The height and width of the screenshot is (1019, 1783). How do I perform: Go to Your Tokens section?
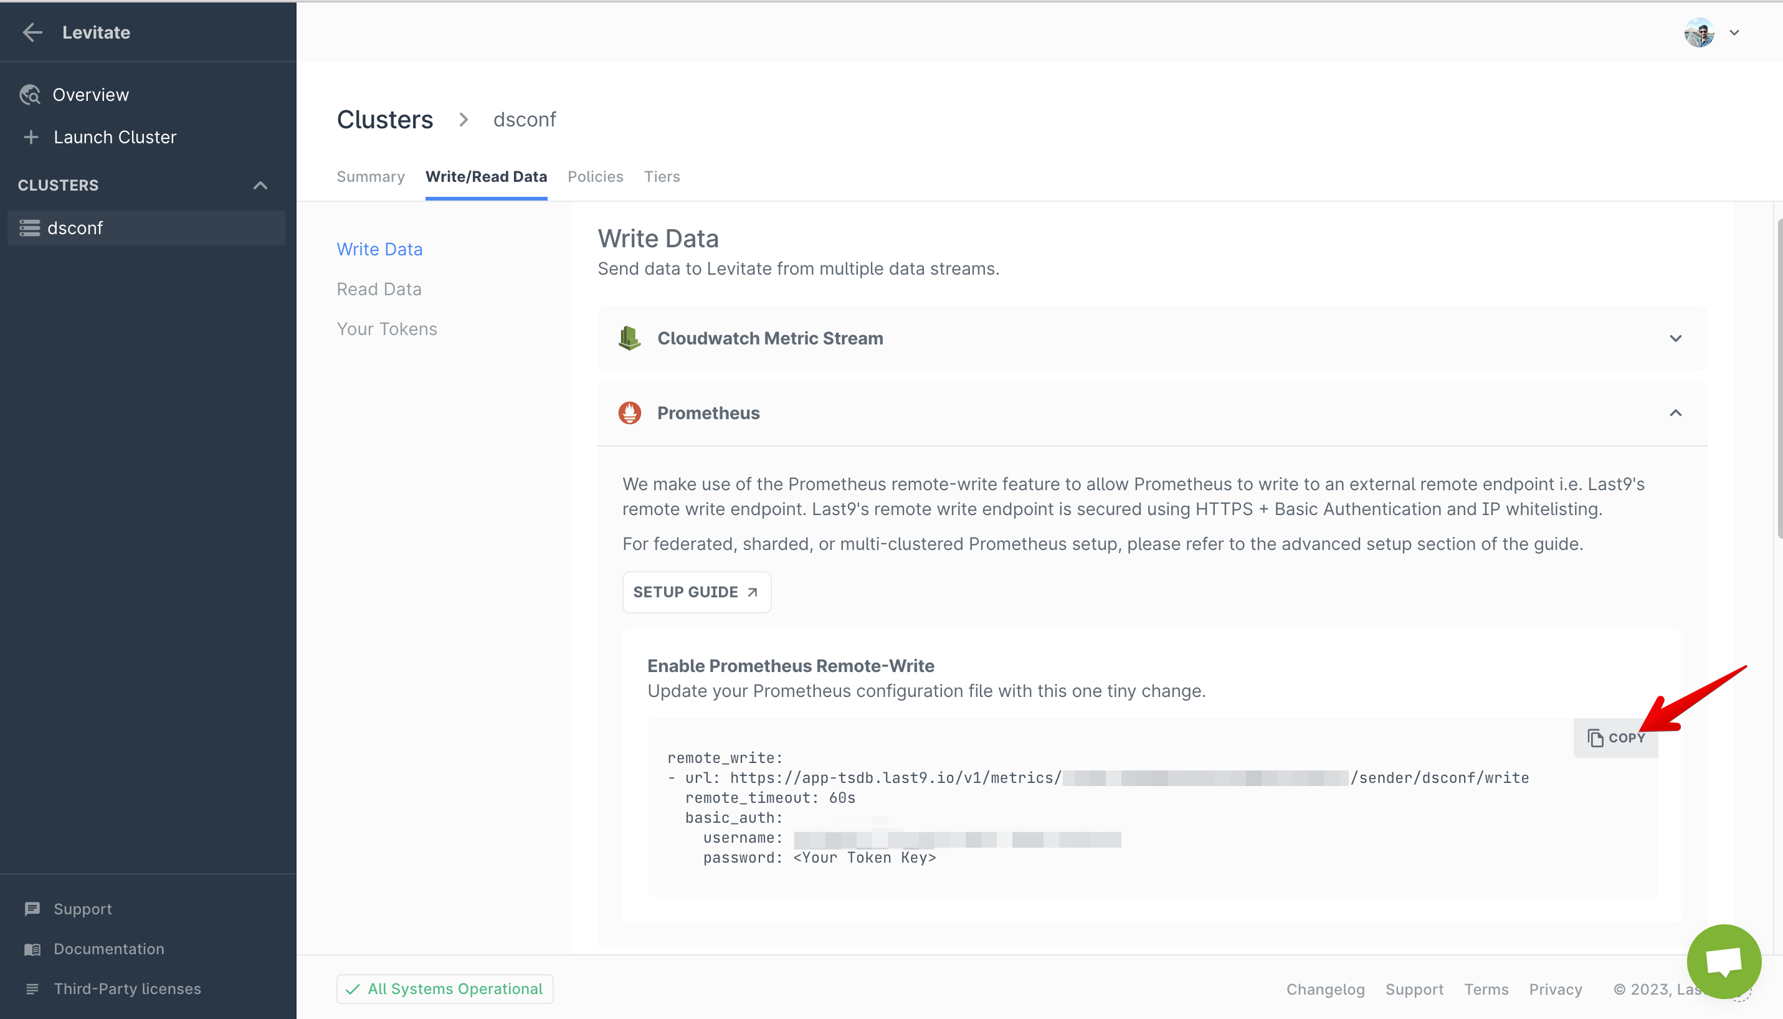(386, 329)
